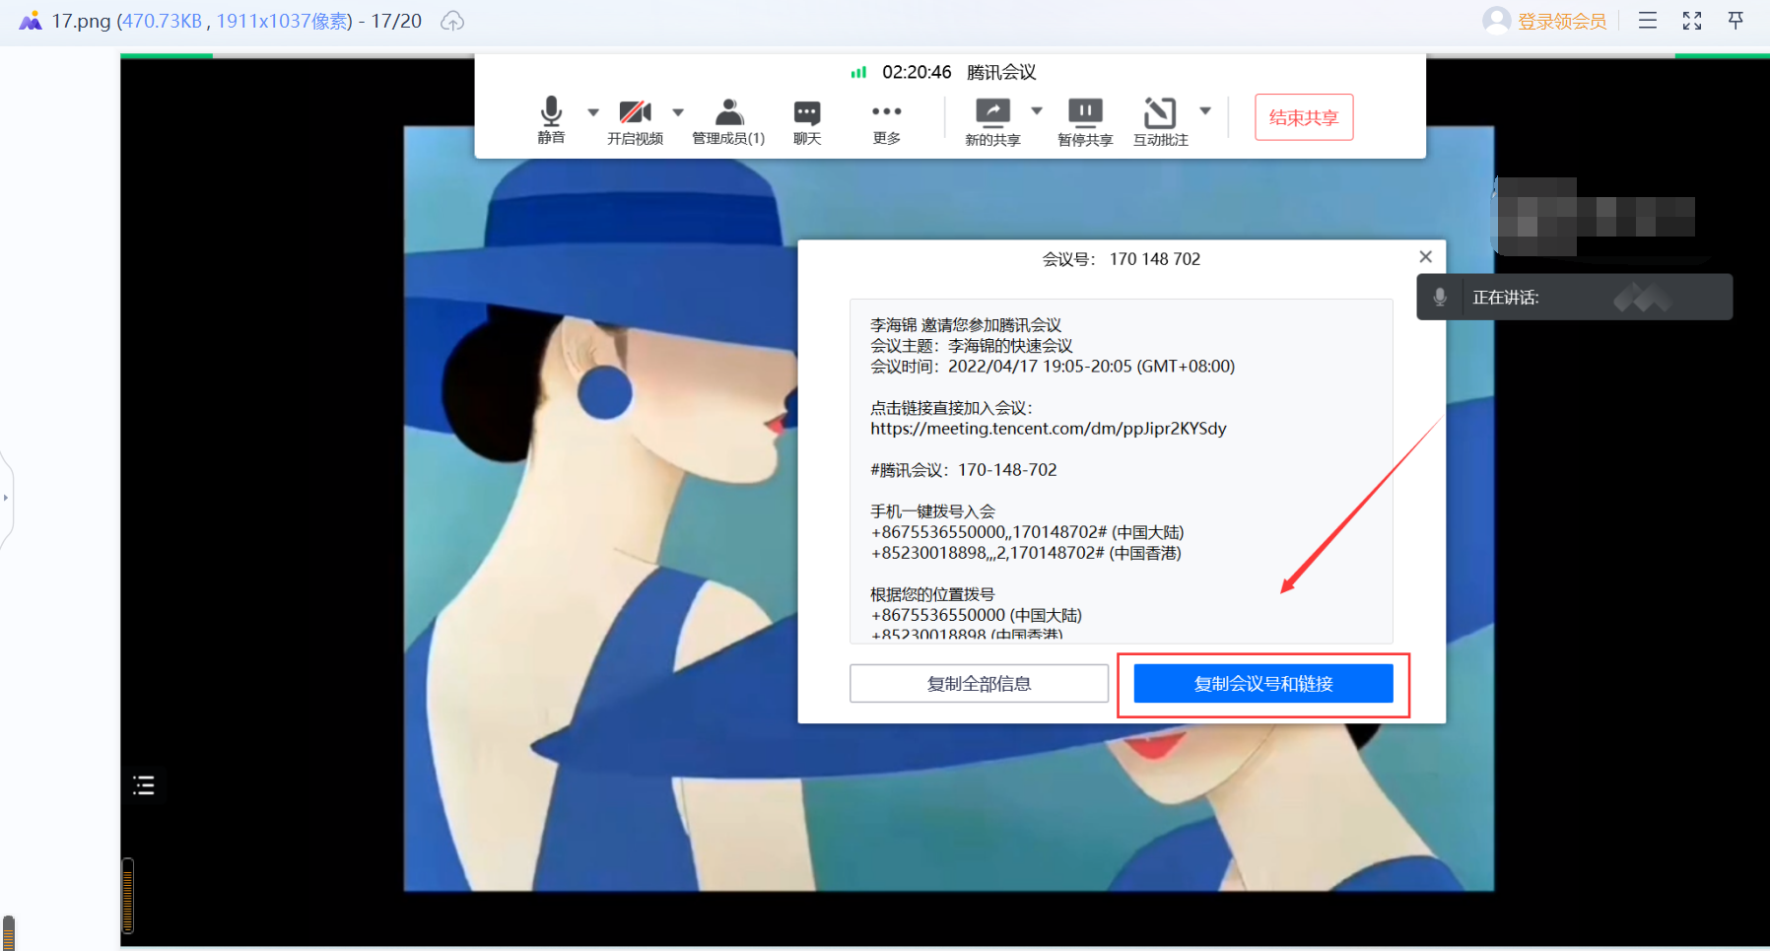Expand the dropdown arrow beside 互动批注
This screenshot has width=1770, height=951.
click(1205, 110)
